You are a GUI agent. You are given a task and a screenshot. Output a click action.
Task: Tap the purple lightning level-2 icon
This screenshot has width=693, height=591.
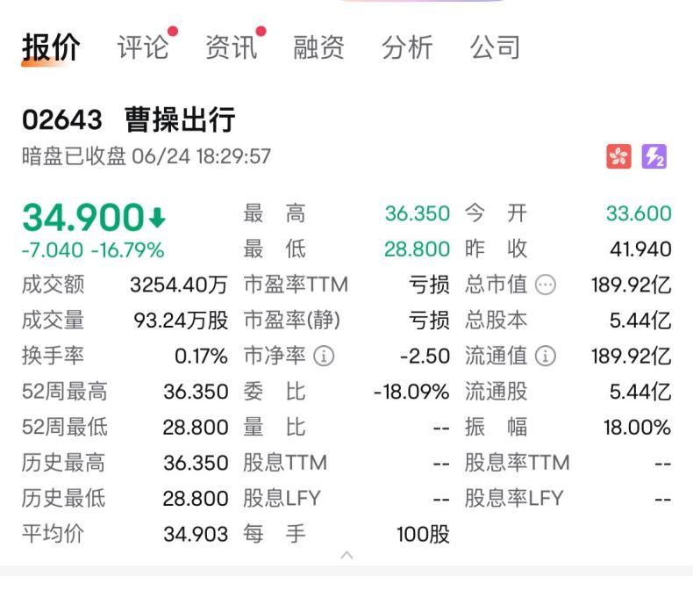654,156
